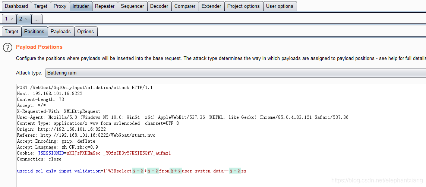The image size is (426, 187).
Task: Click the Referer header line
Action: click(86, 135)
